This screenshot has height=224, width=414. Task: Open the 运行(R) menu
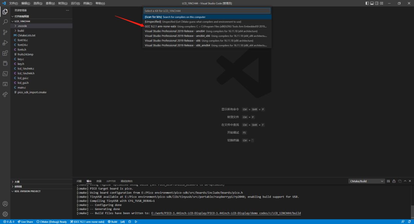(x=75, y=3)
